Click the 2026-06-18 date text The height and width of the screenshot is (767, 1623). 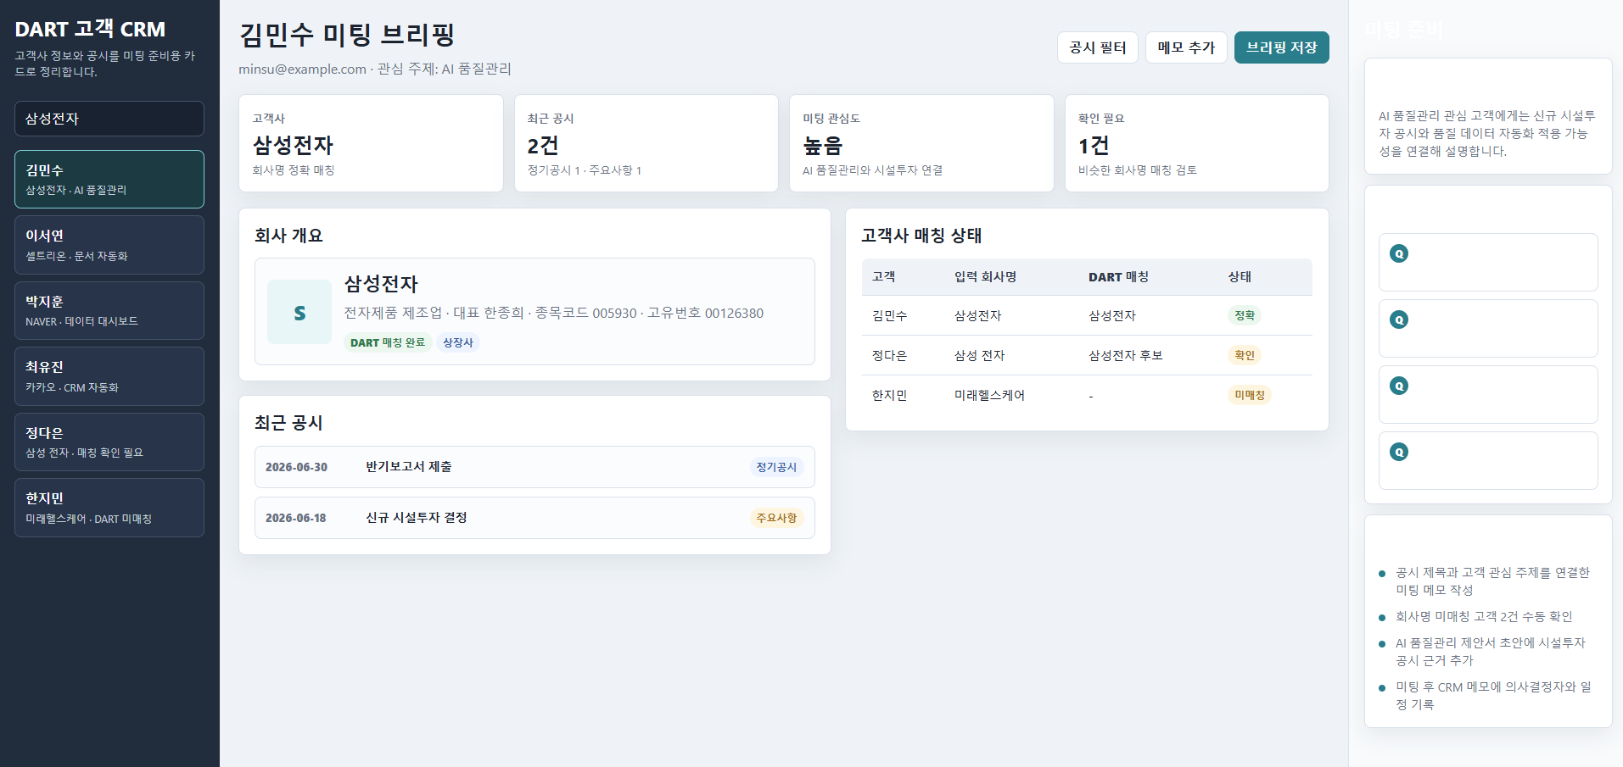tap(296, 518)
